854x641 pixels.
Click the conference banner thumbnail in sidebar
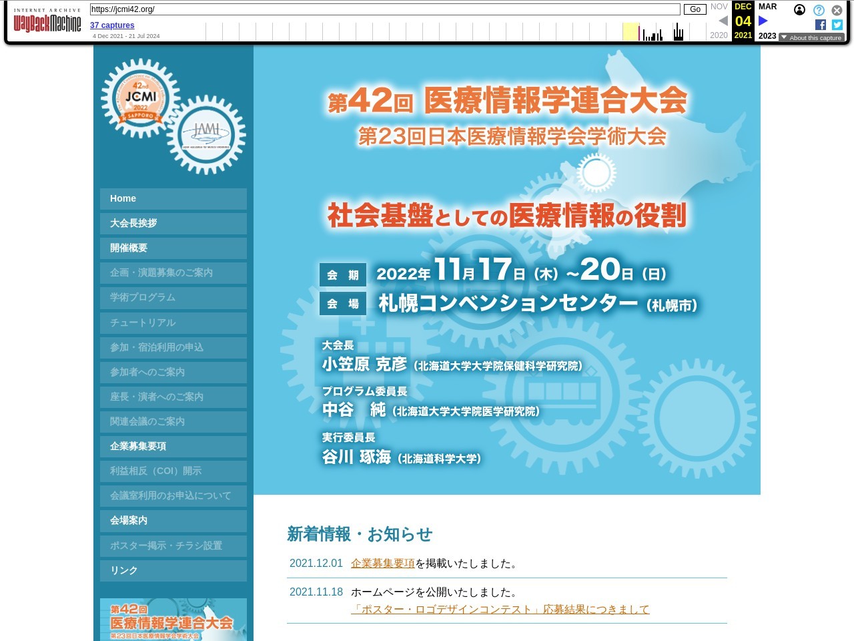click(173, 620)
